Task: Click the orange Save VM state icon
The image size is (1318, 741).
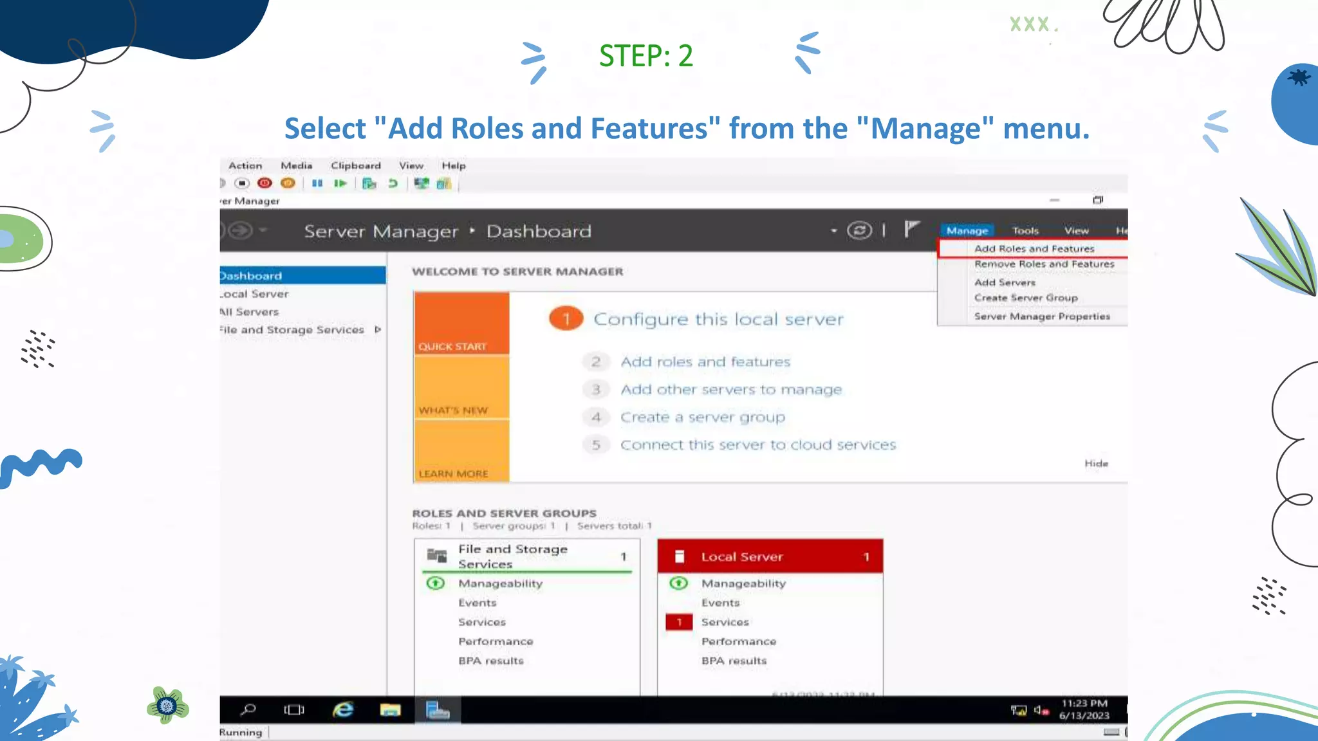Action: (288, 183)
